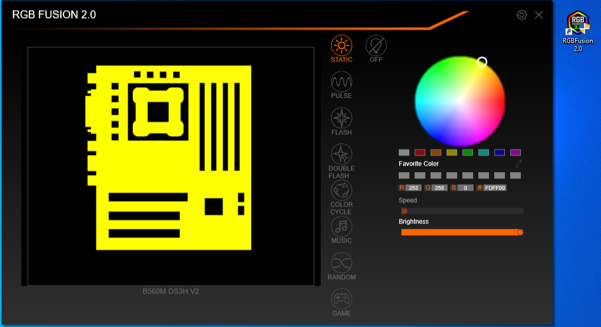The height and width of the screenshot is (327, 601).
Task: Click the R value field showing 253
Action: click(x=413, y=188)
